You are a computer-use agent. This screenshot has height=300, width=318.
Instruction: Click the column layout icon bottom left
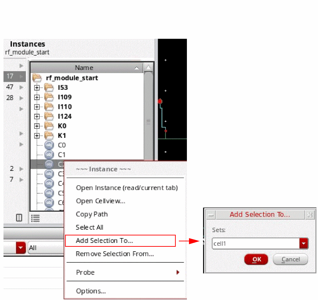click(19, 218)
